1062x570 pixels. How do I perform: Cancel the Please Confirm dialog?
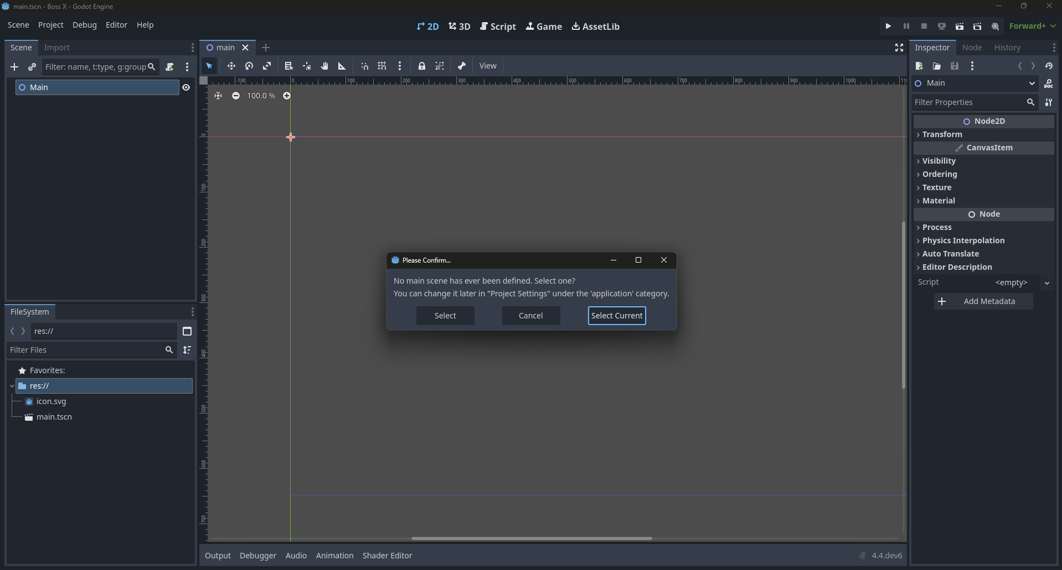point(530,316)
